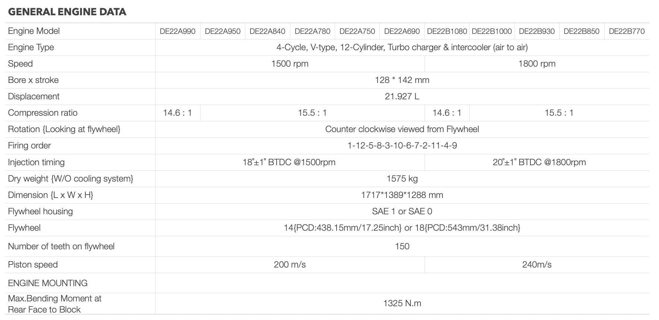Click the 21.927 L displacement value
This screenshot has height=320, width=659.
pyautogui.click(x=402, y=96)
